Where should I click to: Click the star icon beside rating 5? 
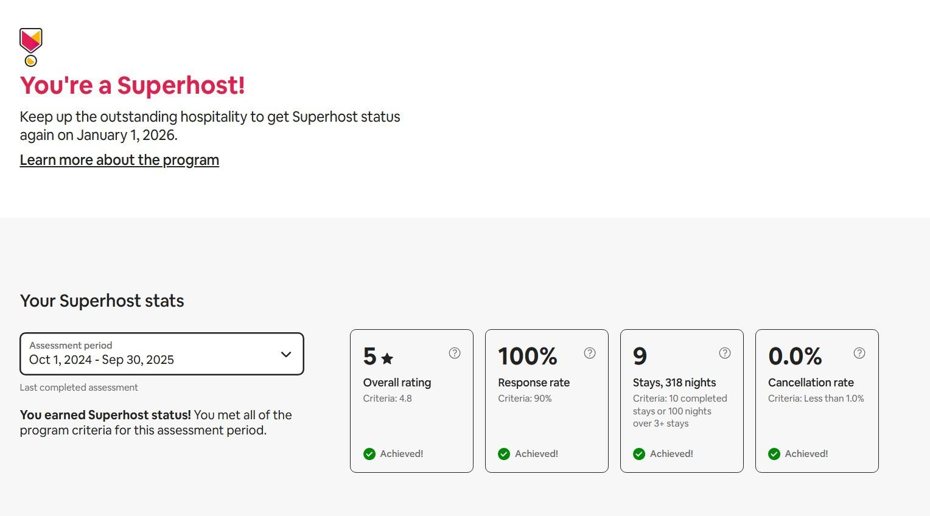tap(387, 358)
